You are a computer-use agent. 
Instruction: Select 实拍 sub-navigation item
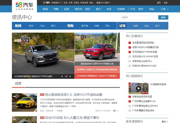pos(147,26)
